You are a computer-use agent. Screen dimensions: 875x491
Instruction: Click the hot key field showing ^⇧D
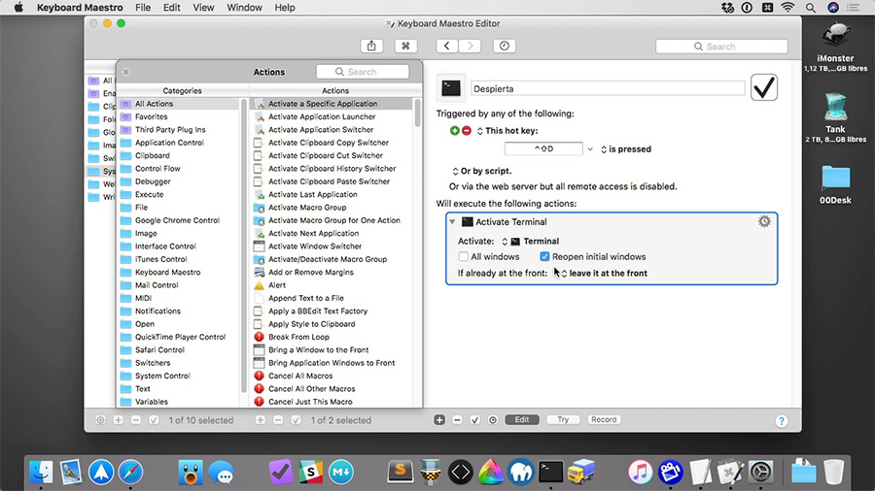(x=543, y=148)
